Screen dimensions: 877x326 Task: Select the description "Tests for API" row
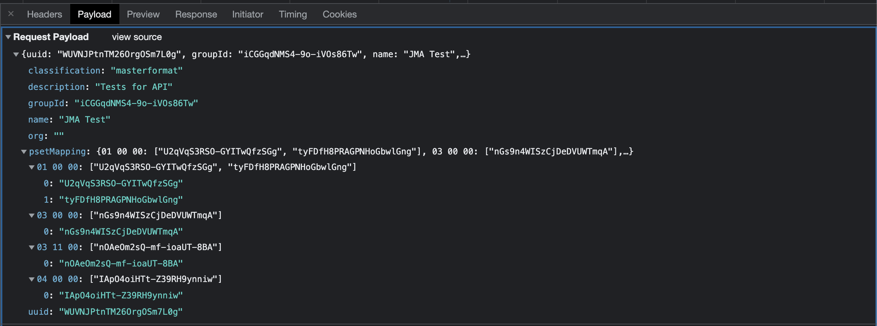(100, 87)
